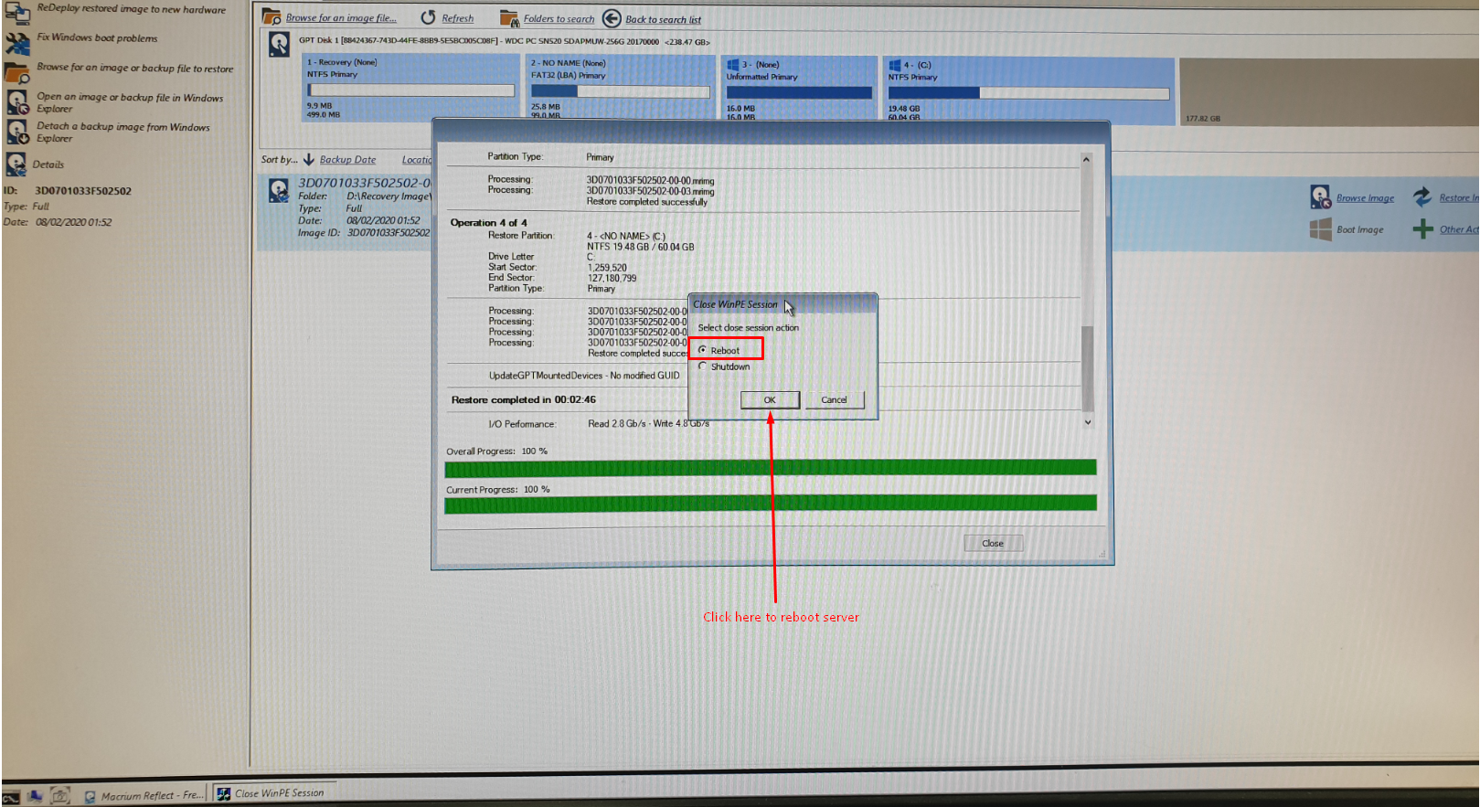The width and height of the screenshot is (1480, 807).
Task: Click 'Operation 4 of 4' heading
Action: pyautogui.click(x=488, y=223)
